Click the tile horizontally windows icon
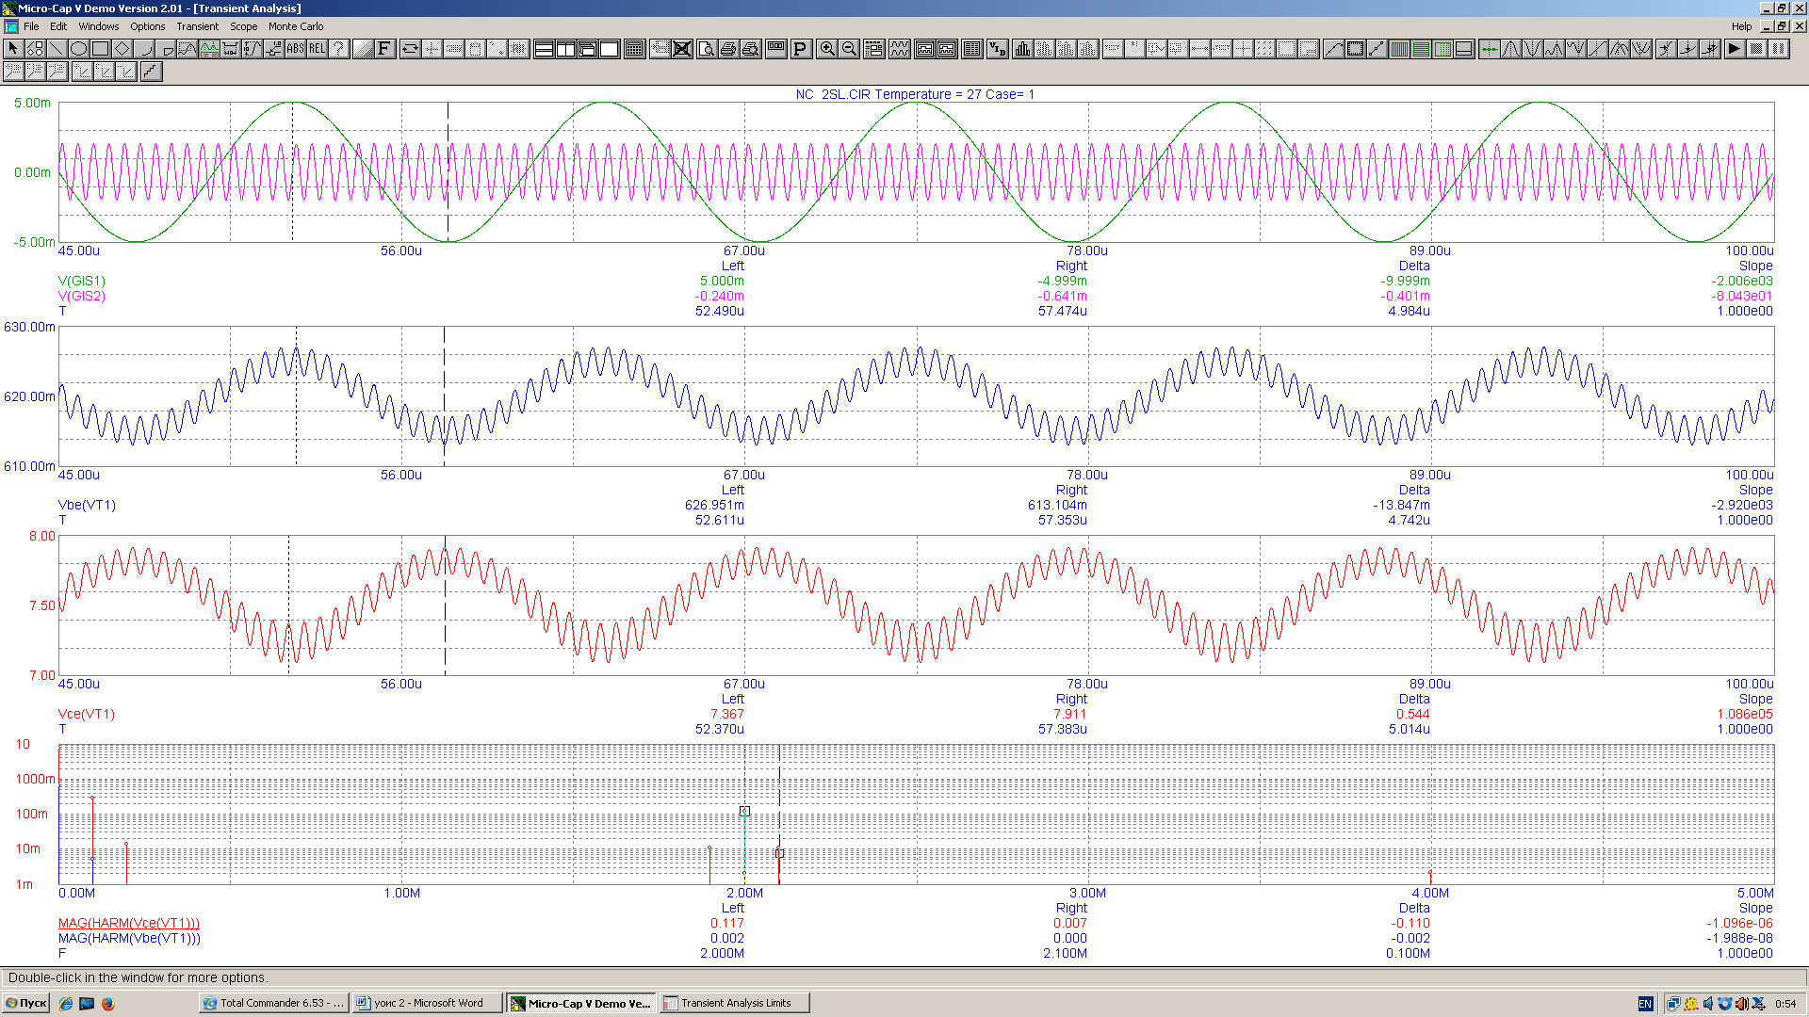This screenshot has width=1809, height=1017. point(544,49)
